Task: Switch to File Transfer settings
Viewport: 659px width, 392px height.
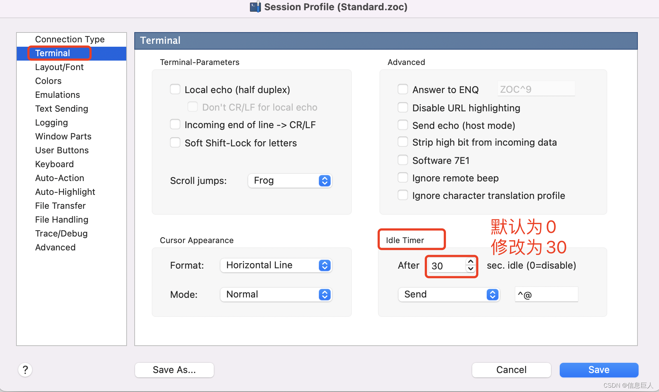Action: click(x=60, y=205)
